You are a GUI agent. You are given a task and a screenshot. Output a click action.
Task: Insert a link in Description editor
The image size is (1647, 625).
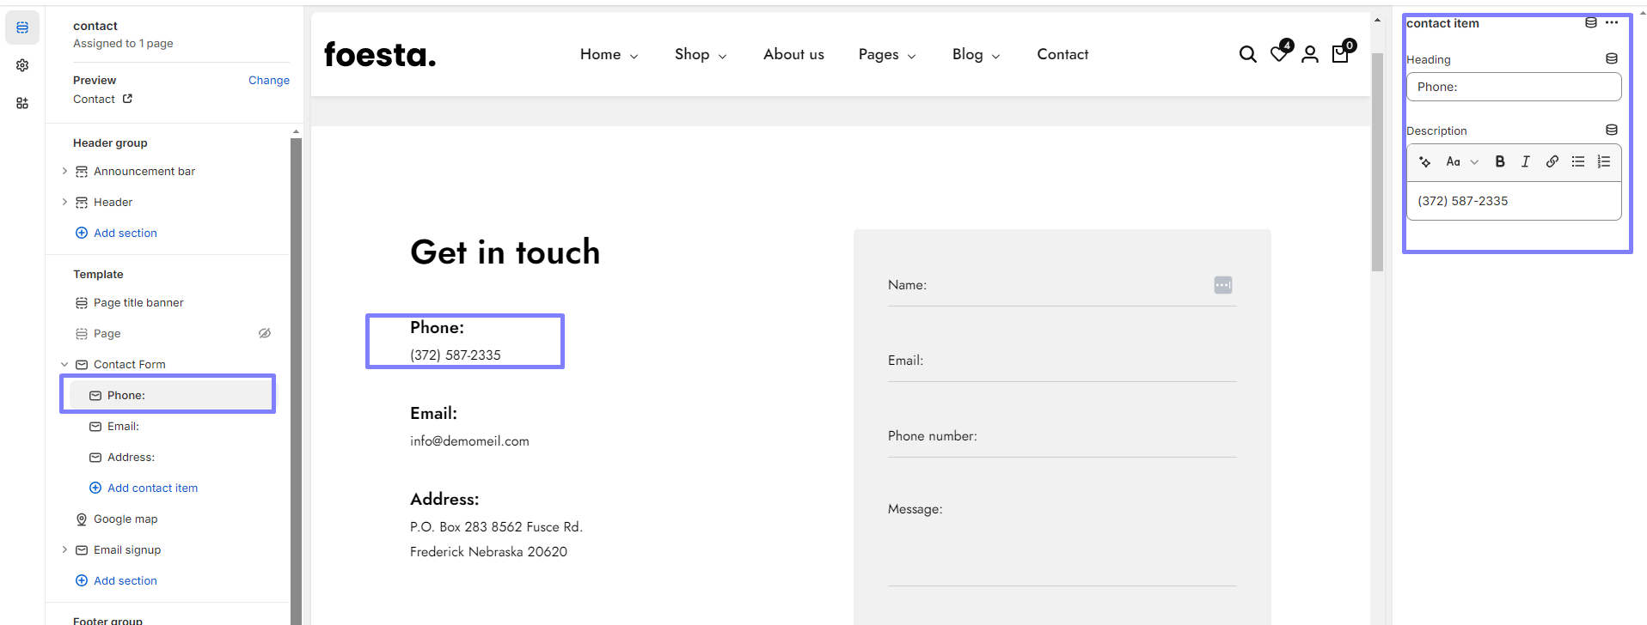click(1552, 161)
